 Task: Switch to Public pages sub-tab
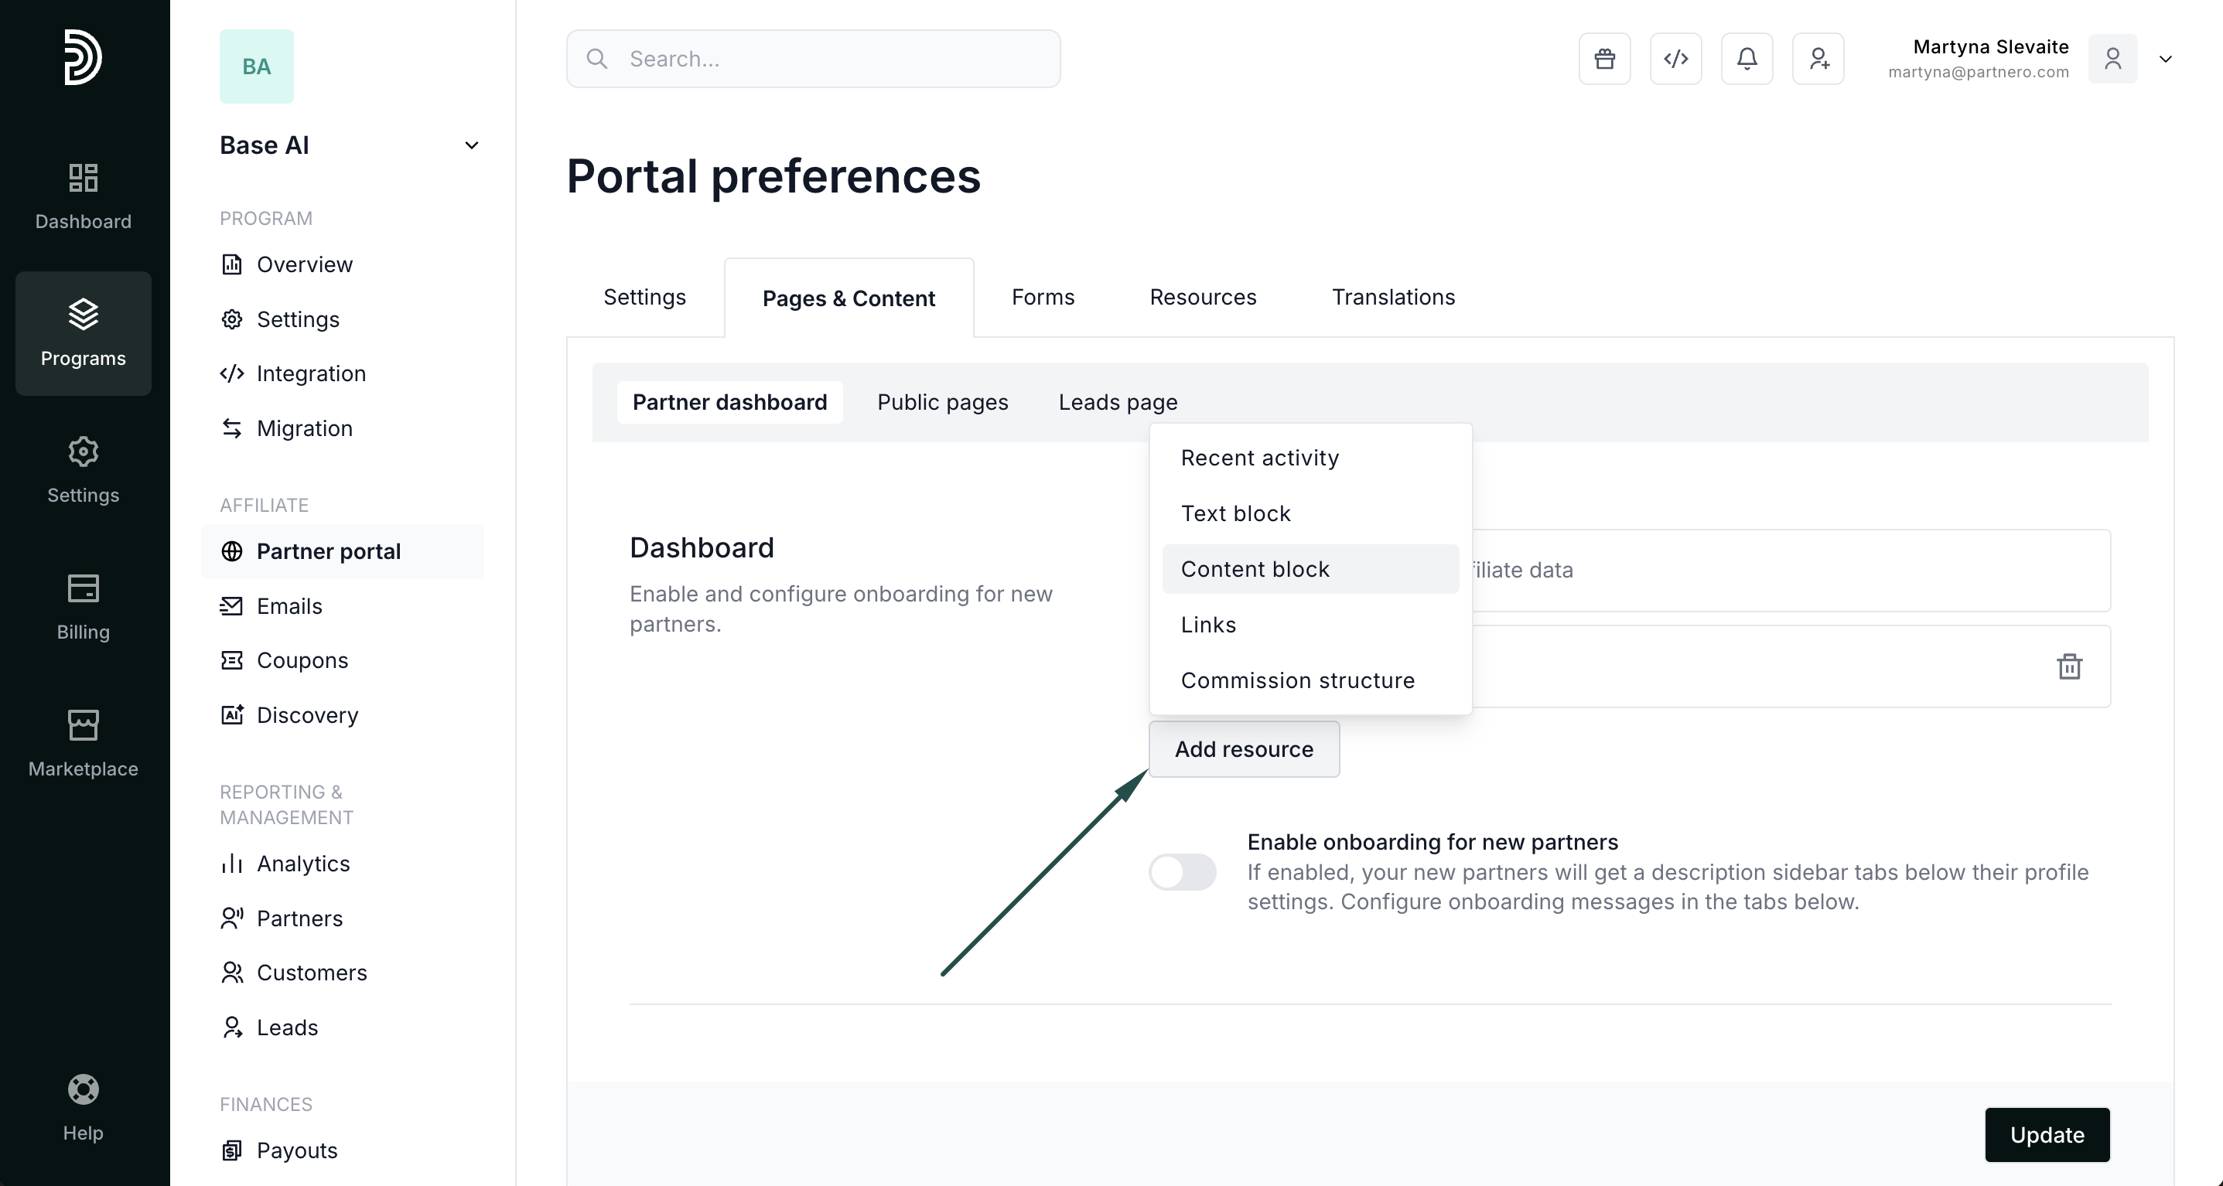coord(942,402)
